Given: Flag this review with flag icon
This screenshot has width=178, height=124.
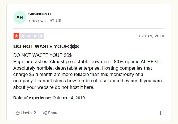Looking at the screenshot, I should tap(162, 113).
